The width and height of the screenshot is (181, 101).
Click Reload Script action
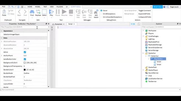129,14
